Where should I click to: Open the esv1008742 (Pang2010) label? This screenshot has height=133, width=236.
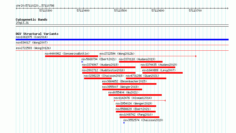(136, 115)
